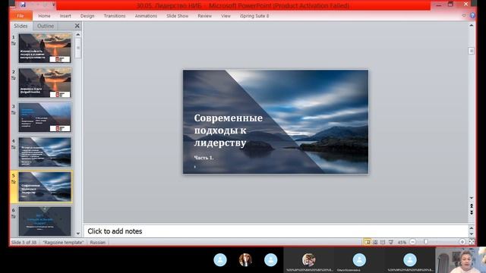Click the main vertical scrollbar thumb
The image size is (486, 273).
tap(471, 51)
